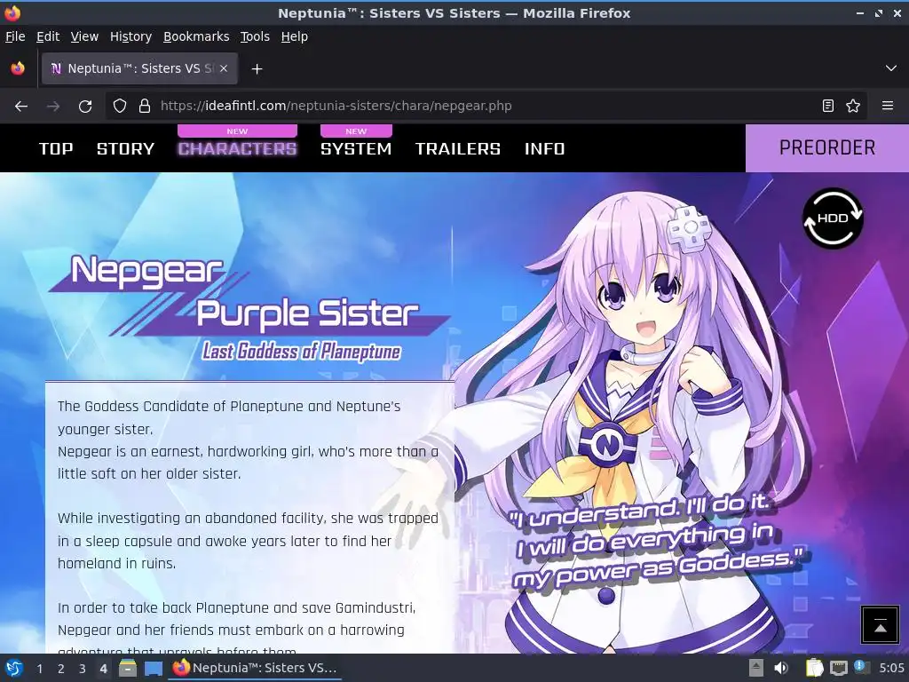This screenshot has width=909, height=682.
Task: Open the Edit menu
Action: pyautogui.click(x=48, y=36)
